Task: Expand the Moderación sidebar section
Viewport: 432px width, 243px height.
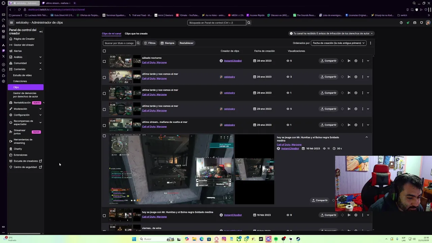Action: point(40,109)
